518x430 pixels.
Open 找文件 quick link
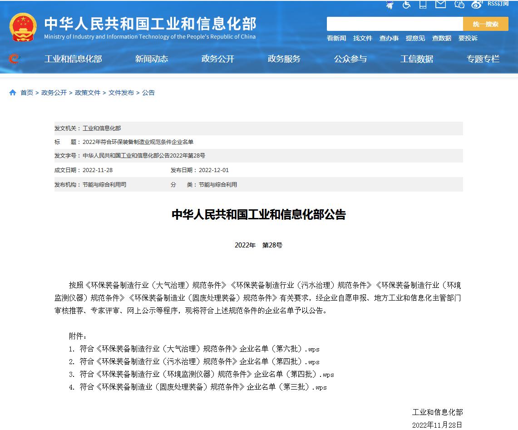click(x=363, y=38)
